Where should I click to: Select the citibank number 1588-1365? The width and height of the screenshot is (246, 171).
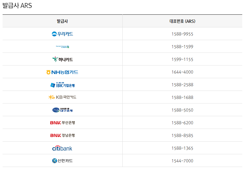click(182, 148)
